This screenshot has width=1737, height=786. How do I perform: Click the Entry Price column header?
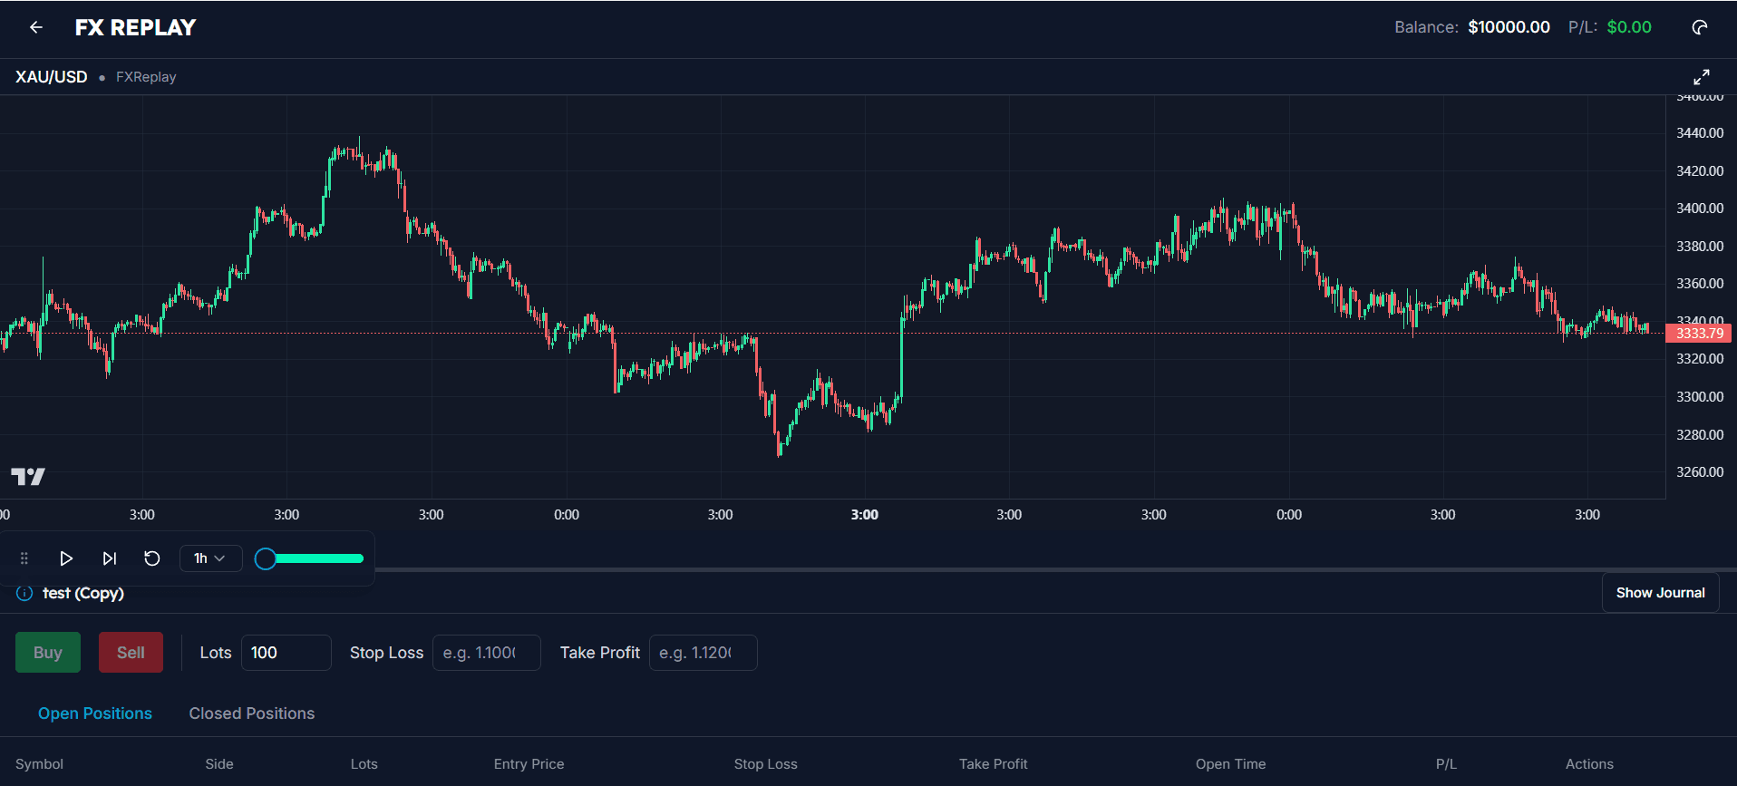[x=529, y=764]
